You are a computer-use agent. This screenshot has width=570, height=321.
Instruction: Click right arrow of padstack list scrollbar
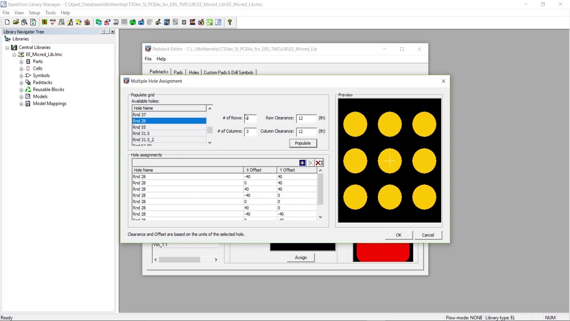tap(216, 259)
